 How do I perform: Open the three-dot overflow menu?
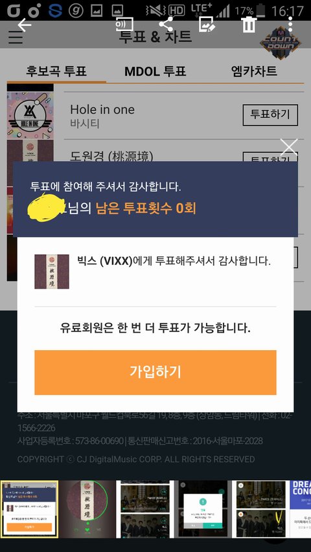point(290,25)
